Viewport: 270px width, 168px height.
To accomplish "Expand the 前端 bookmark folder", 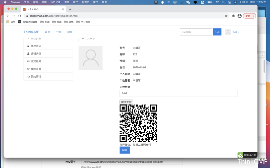I will (x=45, y=22).
